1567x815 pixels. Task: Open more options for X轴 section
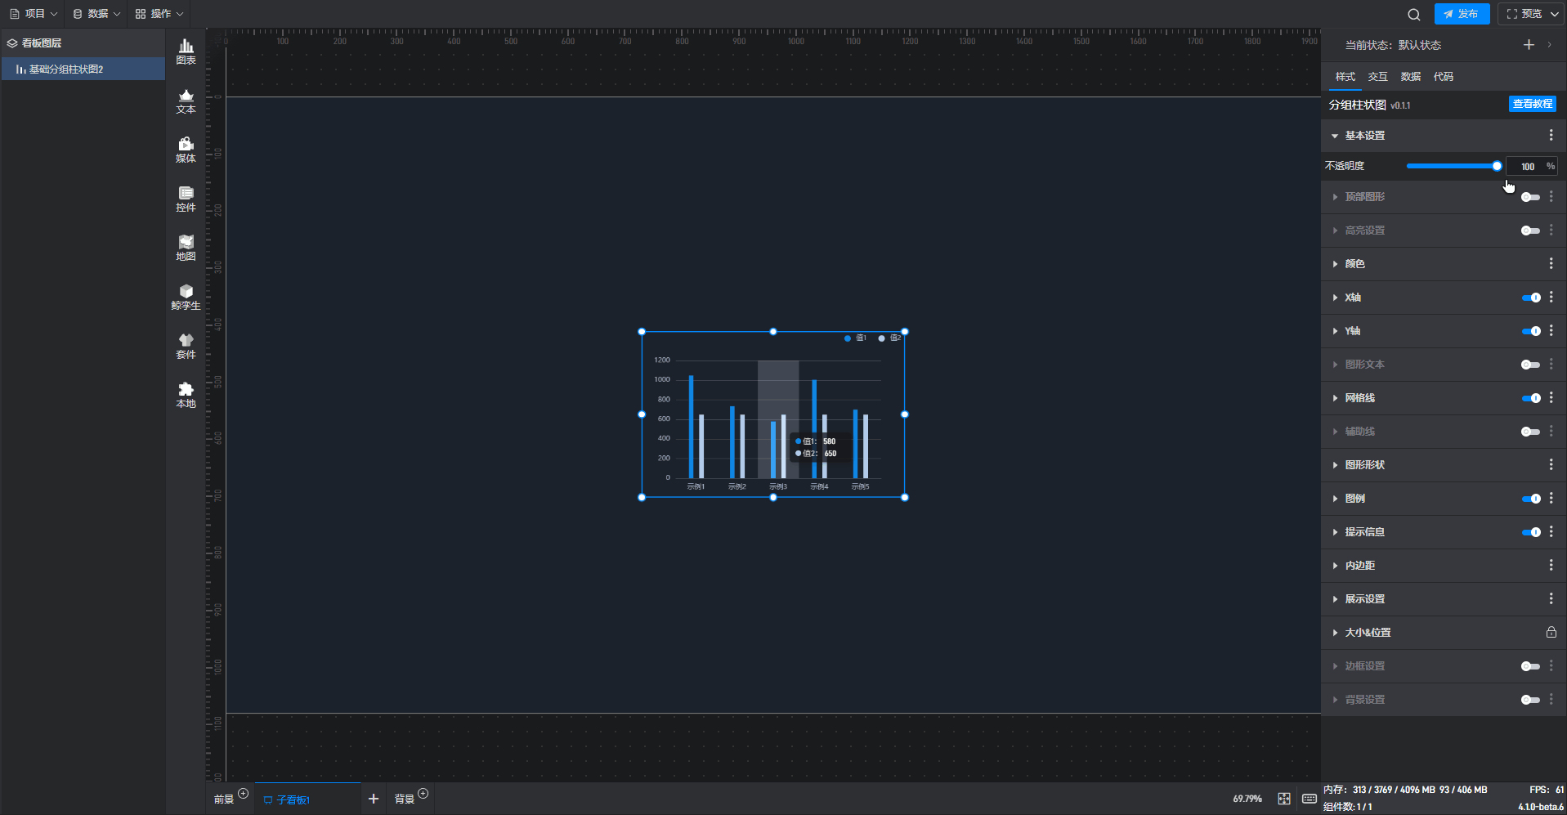point(1551,298)
